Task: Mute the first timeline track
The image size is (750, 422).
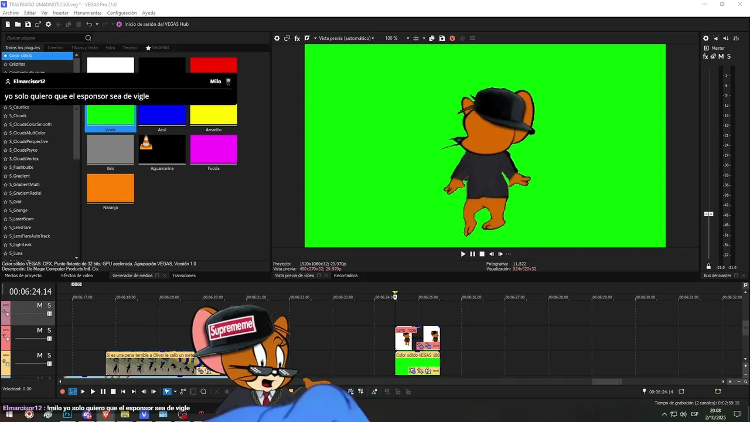Action: point(40,305)
